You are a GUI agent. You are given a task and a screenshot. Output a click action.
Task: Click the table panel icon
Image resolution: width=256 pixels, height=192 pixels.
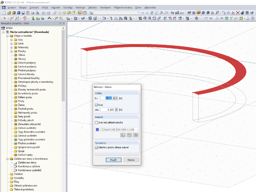(x=85, y=13)
